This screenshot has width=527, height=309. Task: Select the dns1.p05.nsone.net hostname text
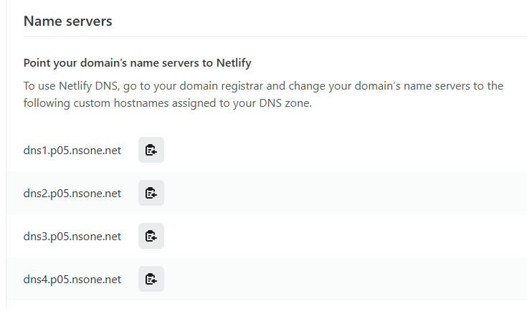pos(72,151)
